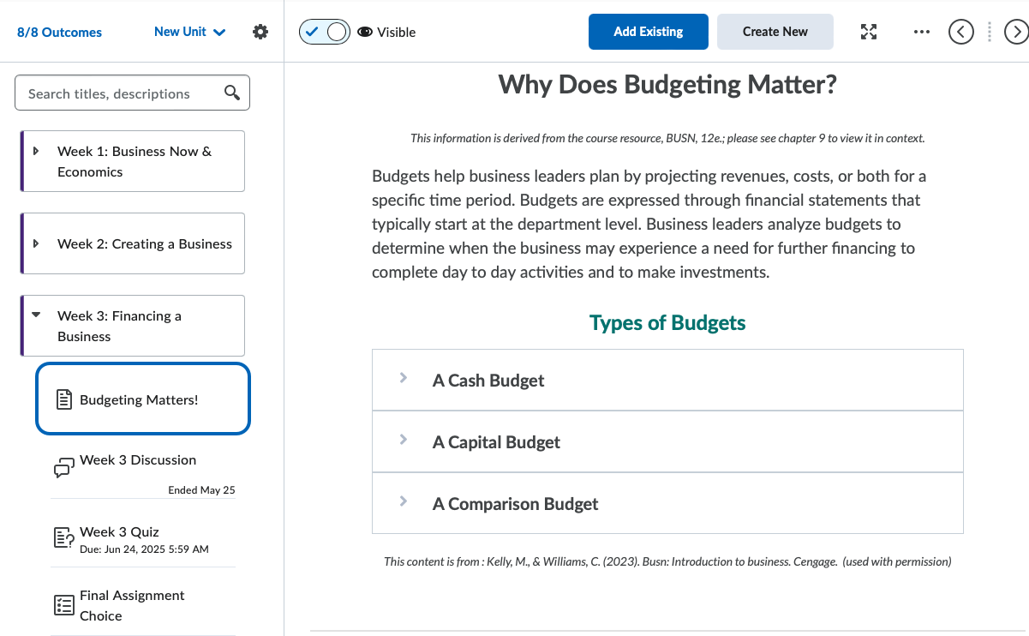Expand Week 2: Creating a Business
Viewport: 1029px width, 636px height.
36,243
